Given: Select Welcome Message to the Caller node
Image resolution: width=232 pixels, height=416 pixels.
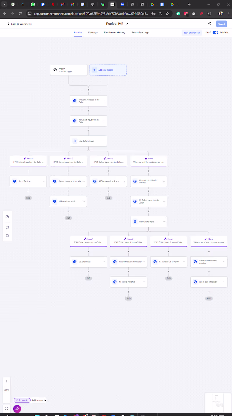Looking at the screenshot, I should pos(88,101).
